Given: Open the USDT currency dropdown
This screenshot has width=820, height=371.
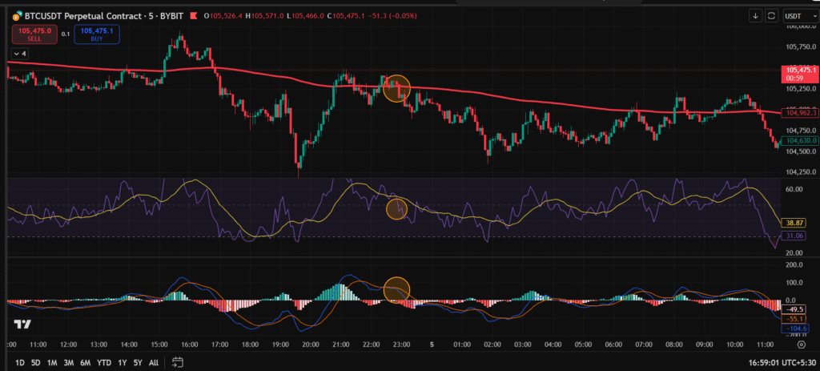Looking at the screenshot, I should (x=801, y=16).
